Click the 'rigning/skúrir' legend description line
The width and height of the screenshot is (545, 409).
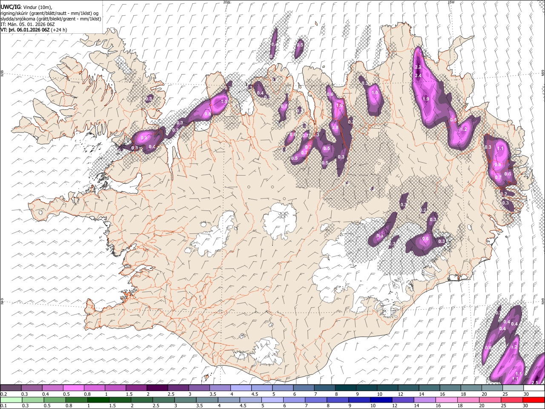click(x=50, y=13)
